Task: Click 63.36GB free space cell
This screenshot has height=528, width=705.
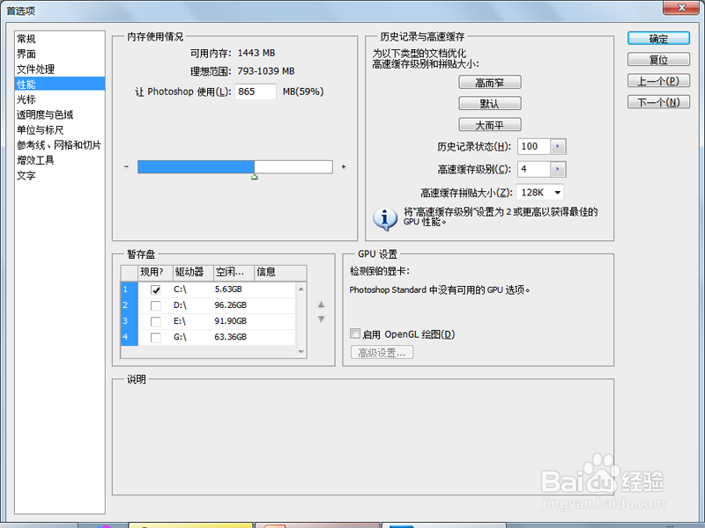Action: point(231,337)
